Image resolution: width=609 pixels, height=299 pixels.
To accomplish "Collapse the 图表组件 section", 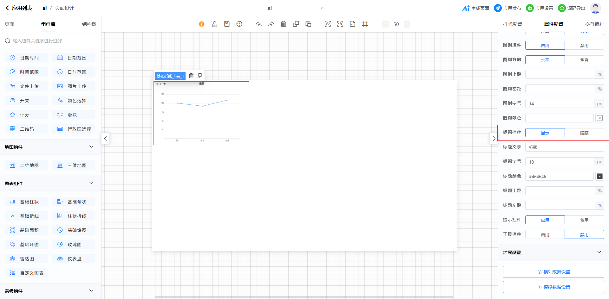I will 91,183.
